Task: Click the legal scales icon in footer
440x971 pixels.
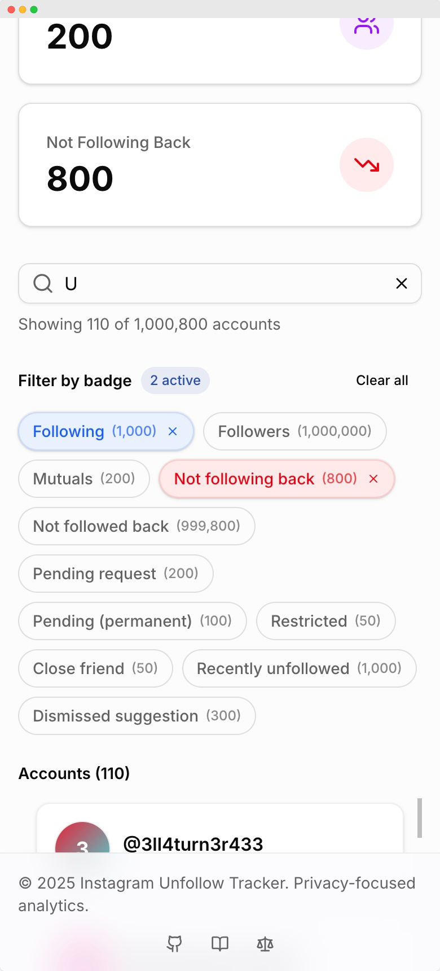Action: coord(265,943)
